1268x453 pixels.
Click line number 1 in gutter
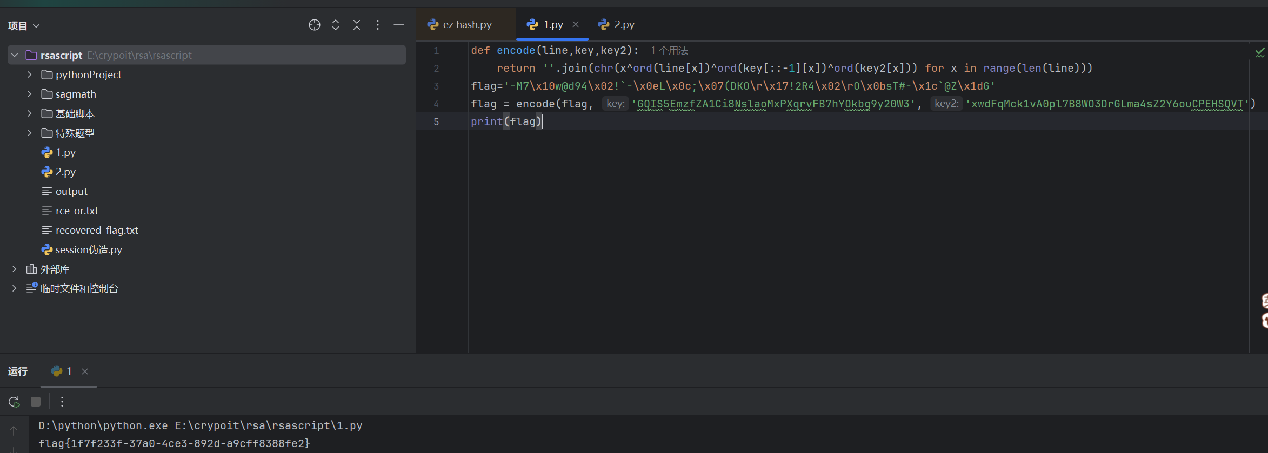tap(436, 50)
